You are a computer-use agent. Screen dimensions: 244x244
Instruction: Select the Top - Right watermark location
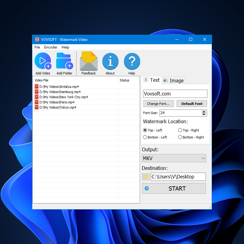180,130
